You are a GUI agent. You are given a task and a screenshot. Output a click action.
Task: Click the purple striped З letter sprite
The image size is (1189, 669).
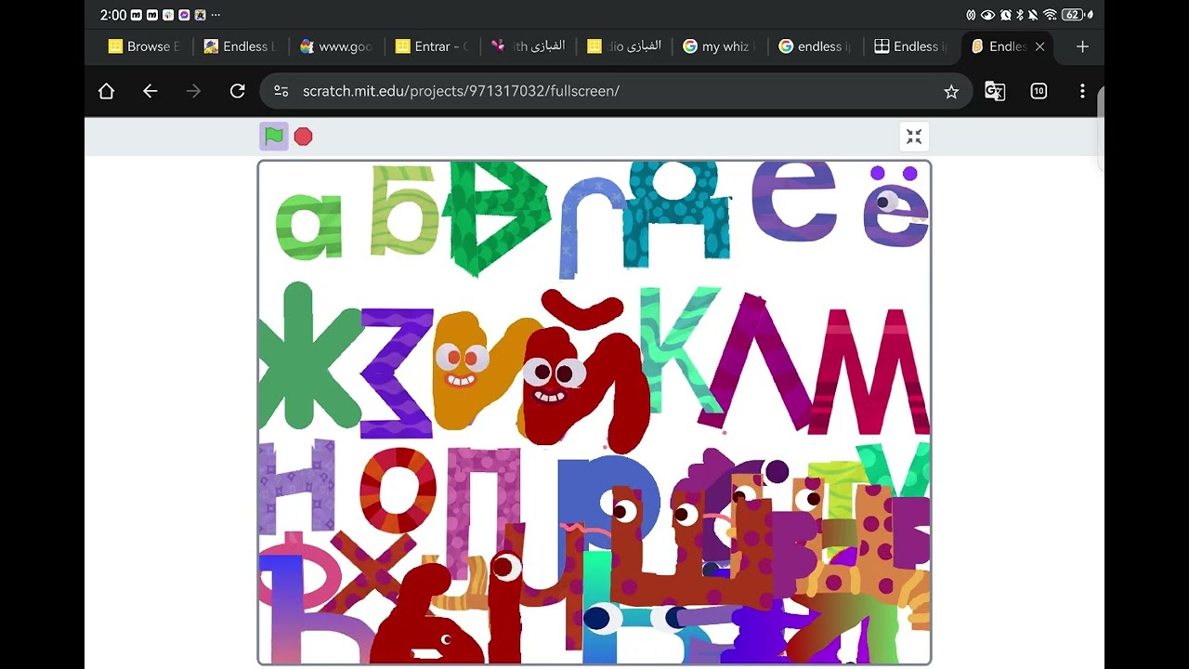pyautogui.click(x=398, y=374)
